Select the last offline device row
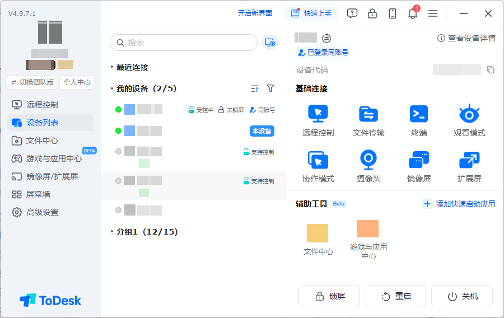This screenshot has width=504, height=318. (x=194, y=211)
